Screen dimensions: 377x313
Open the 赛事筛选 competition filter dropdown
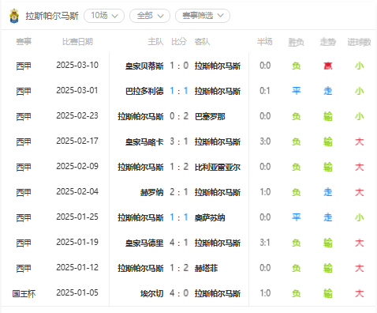coord(203,16)
